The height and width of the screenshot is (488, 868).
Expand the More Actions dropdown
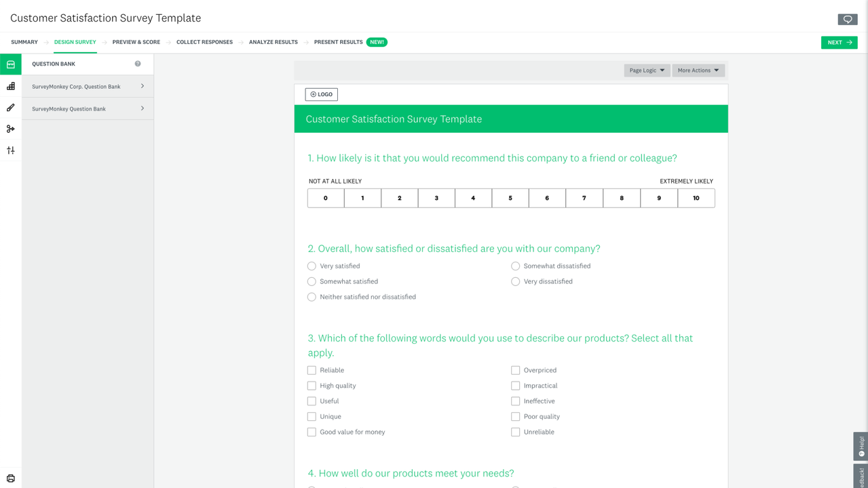coord(698,70)
